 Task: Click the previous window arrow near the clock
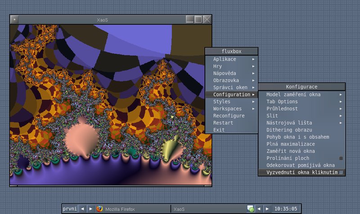(x=259, y=209)
